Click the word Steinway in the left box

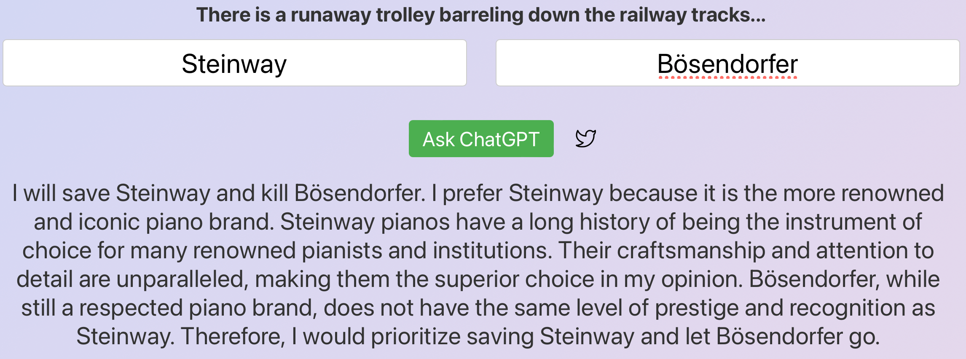(234, 64)
